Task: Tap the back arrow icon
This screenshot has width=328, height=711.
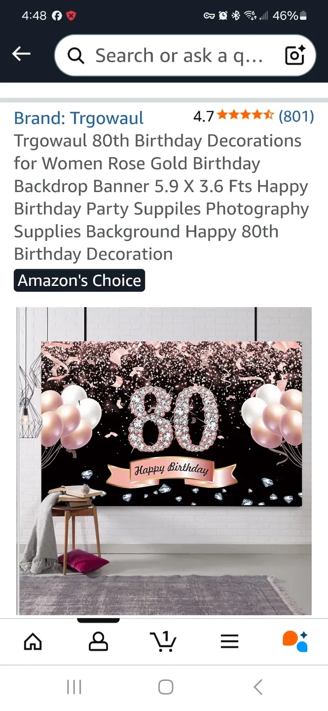Action: (21, 54)
